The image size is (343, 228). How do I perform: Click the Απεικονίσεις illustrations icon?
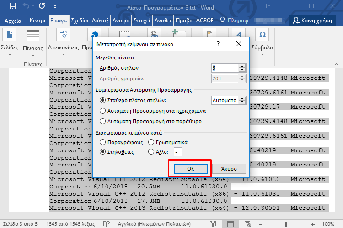click(63, 35)
